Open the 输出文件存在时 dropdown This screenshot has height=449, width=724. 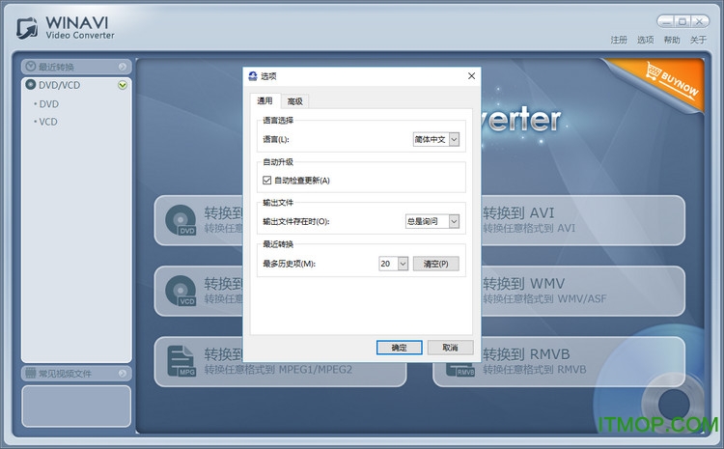click(x=454, y=221)
